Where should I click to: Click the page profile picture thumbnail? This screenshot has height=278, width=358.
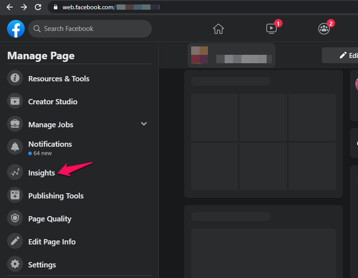[200, 56]
